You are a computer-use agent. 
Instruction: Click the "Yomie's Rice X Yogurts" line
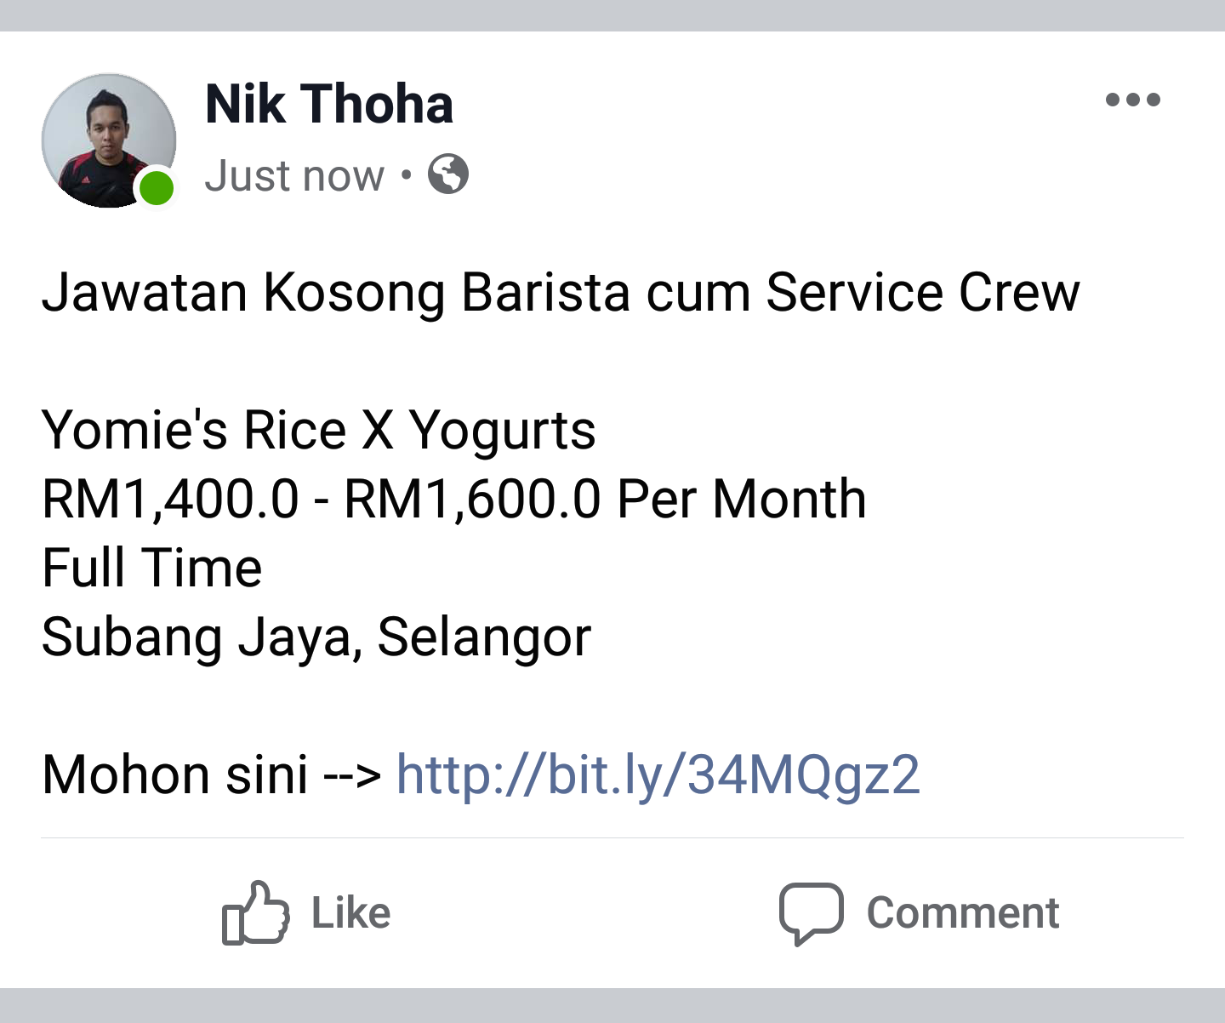point(318,430)
